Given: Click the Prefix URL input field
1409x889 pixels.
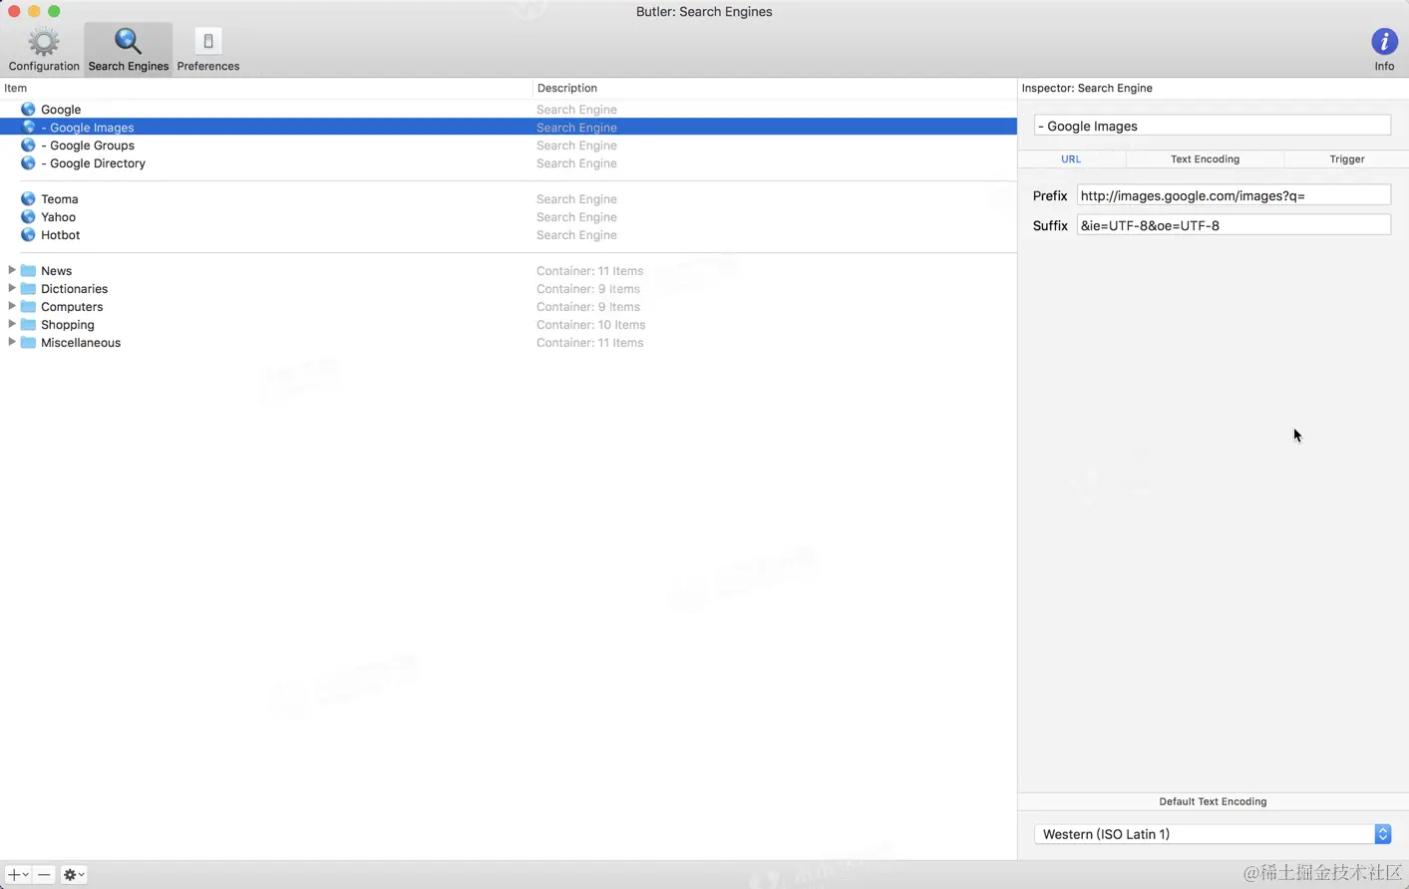Looking at the screenshot, I should (x=1233, y=195).
